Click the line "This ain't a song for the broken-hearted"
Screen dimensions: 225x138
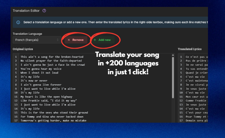[x=52, y=57]
